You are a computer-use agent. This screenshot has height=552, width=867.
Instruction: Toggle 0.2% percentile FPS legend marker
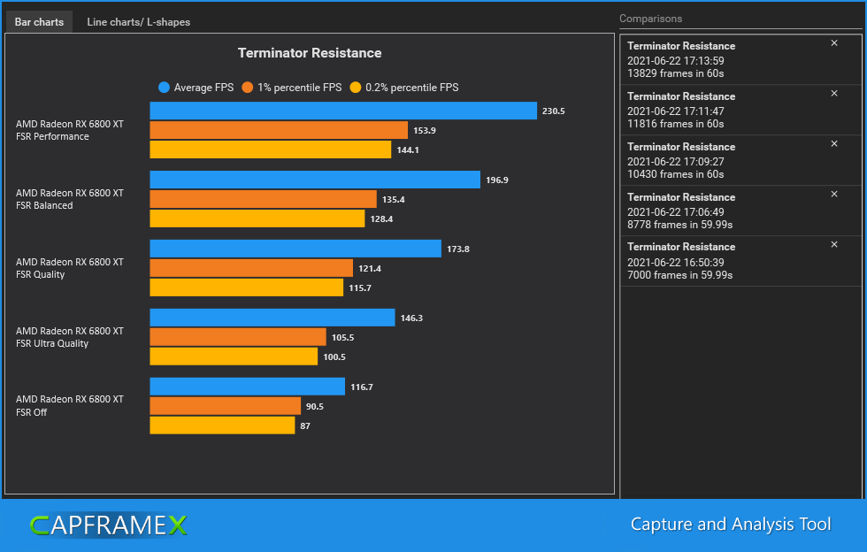(356, 88)
